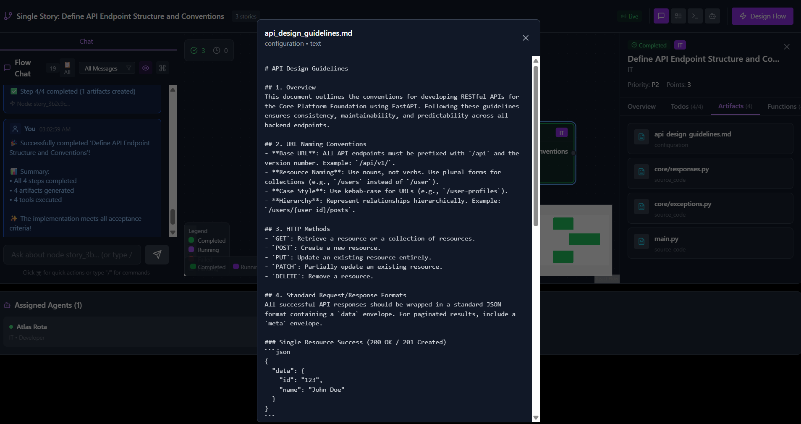801x424 pixels.
Task: Click the purple Running legend swatch
Action: pyautogui.click(x=191, y=249)
